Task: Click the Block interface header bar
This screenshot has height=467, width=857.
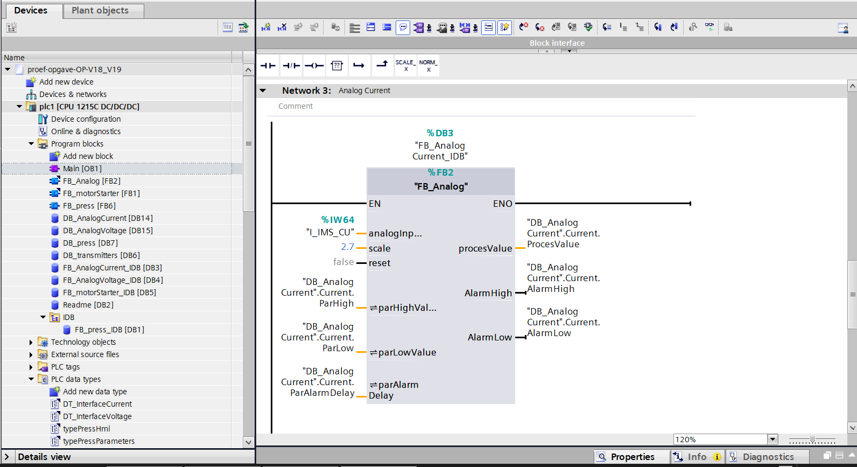Action: 557,43
